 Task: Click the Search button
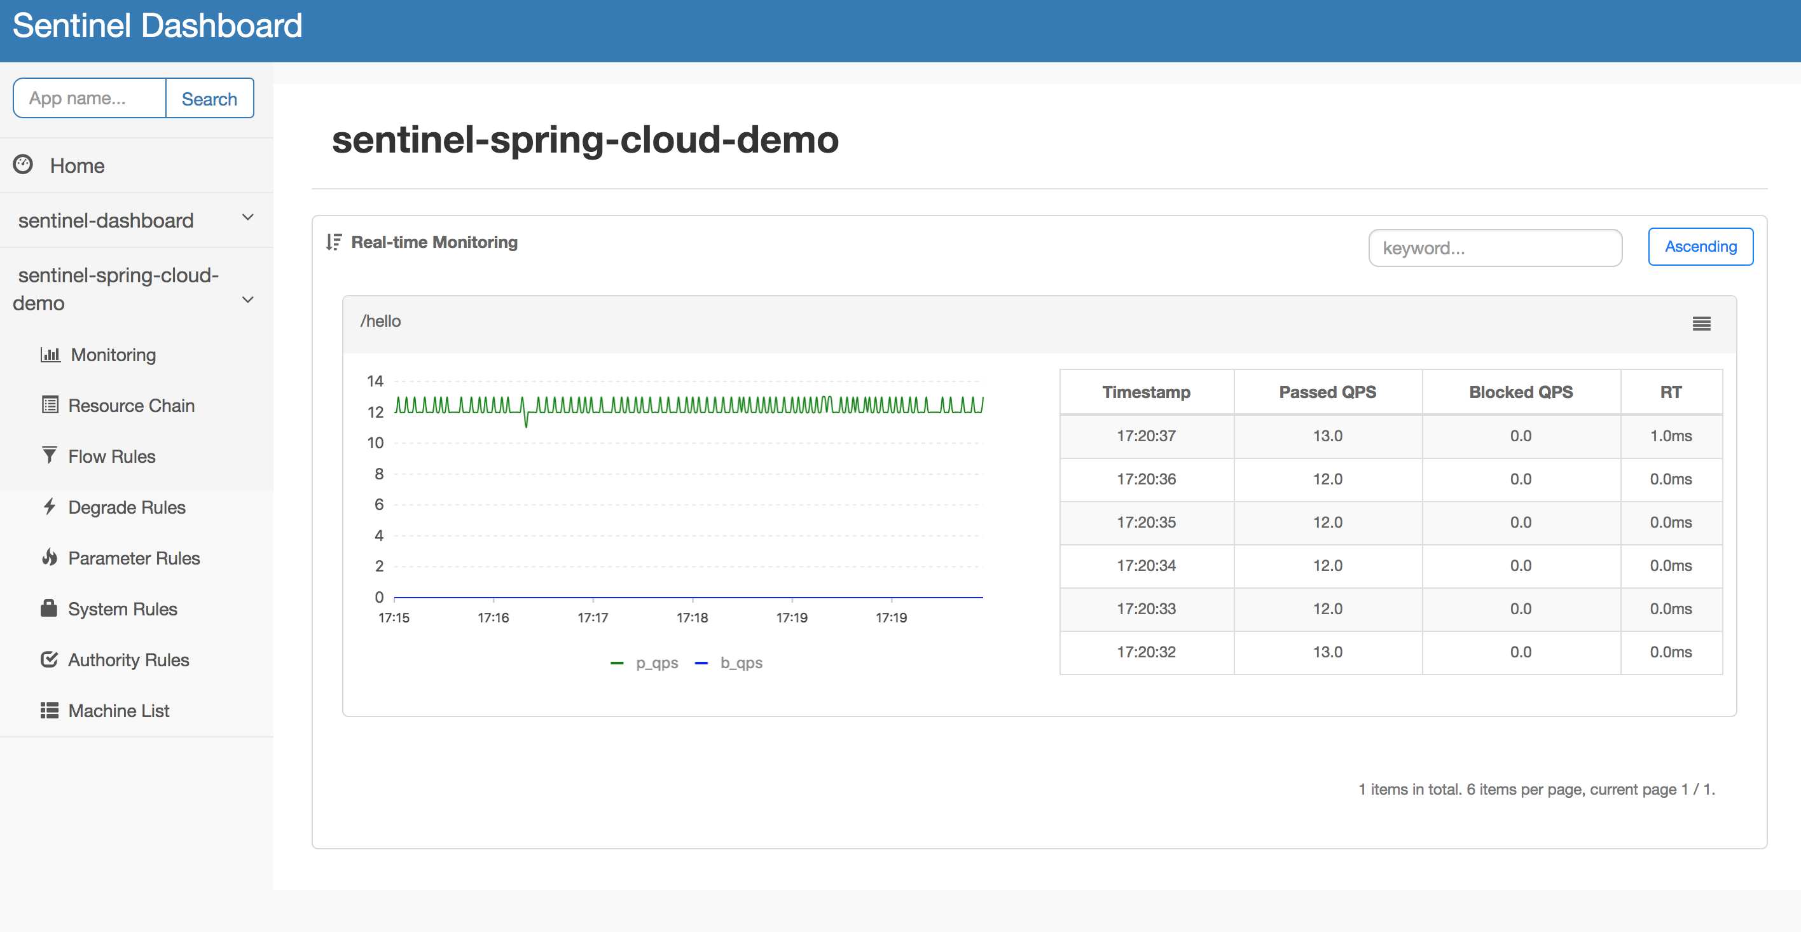tap(209, 99)
